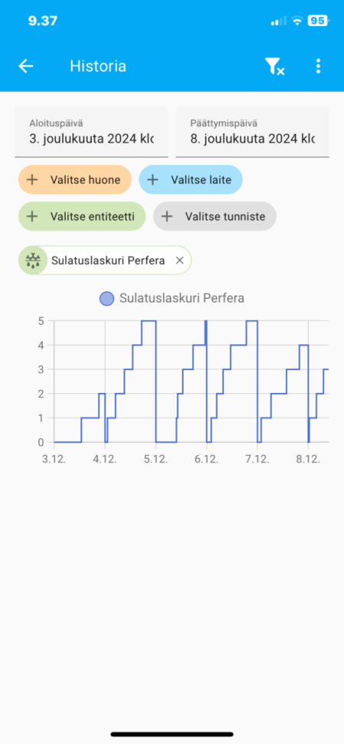Tap the back arrow icon
The height and width of the screenshot is (744, 344).
(26, 66)
